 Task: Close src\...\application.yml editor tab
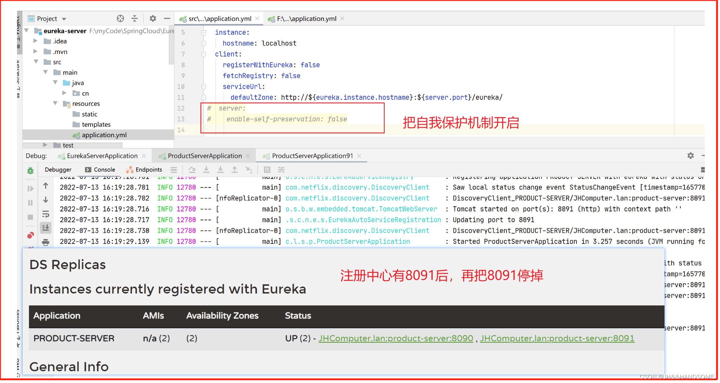click(257, 18)
